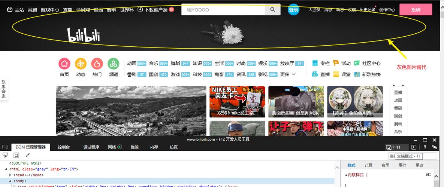Click the a: pseudo-state toggle in styles
Screen dimensions: 444x187
coord(428,175)
